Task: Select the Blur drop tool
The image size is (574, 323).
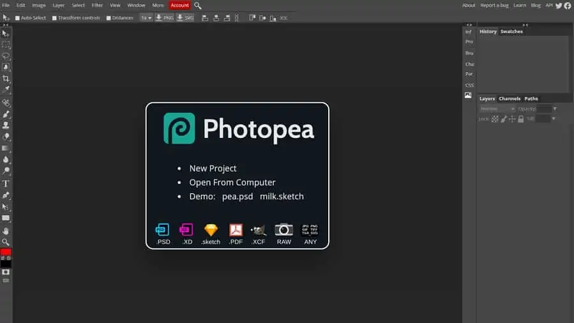Action: (6, 160)
